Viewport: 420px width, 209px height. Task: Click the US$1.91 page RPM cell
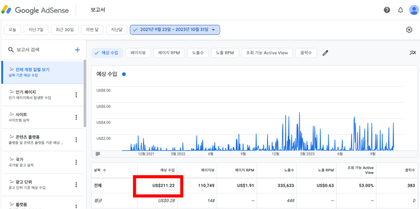[245, 185]
